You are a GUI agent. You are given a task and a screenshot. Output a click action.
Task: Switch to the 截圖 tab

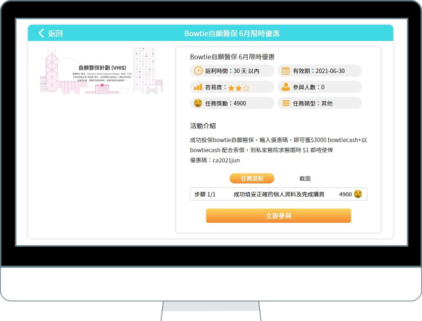coord(305,178)
